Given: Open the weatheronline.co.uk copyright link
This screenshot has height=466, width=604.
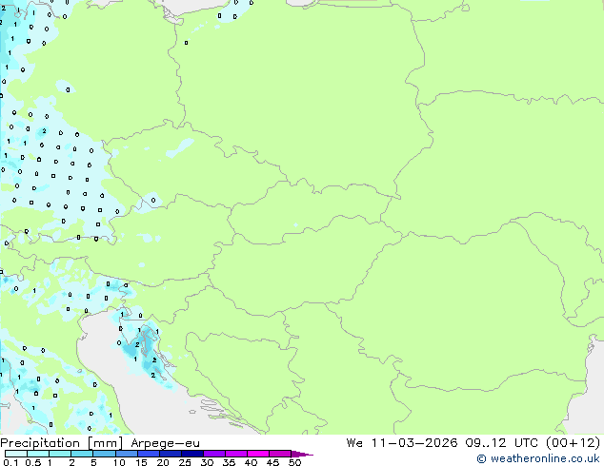Looking at the screenshot, I should coord(538,458).
